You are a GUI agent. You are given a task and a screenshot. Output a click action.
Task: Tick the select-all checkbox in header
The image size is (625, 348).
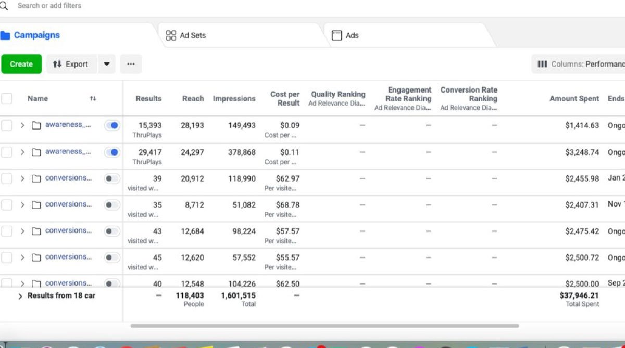(7, 98)
